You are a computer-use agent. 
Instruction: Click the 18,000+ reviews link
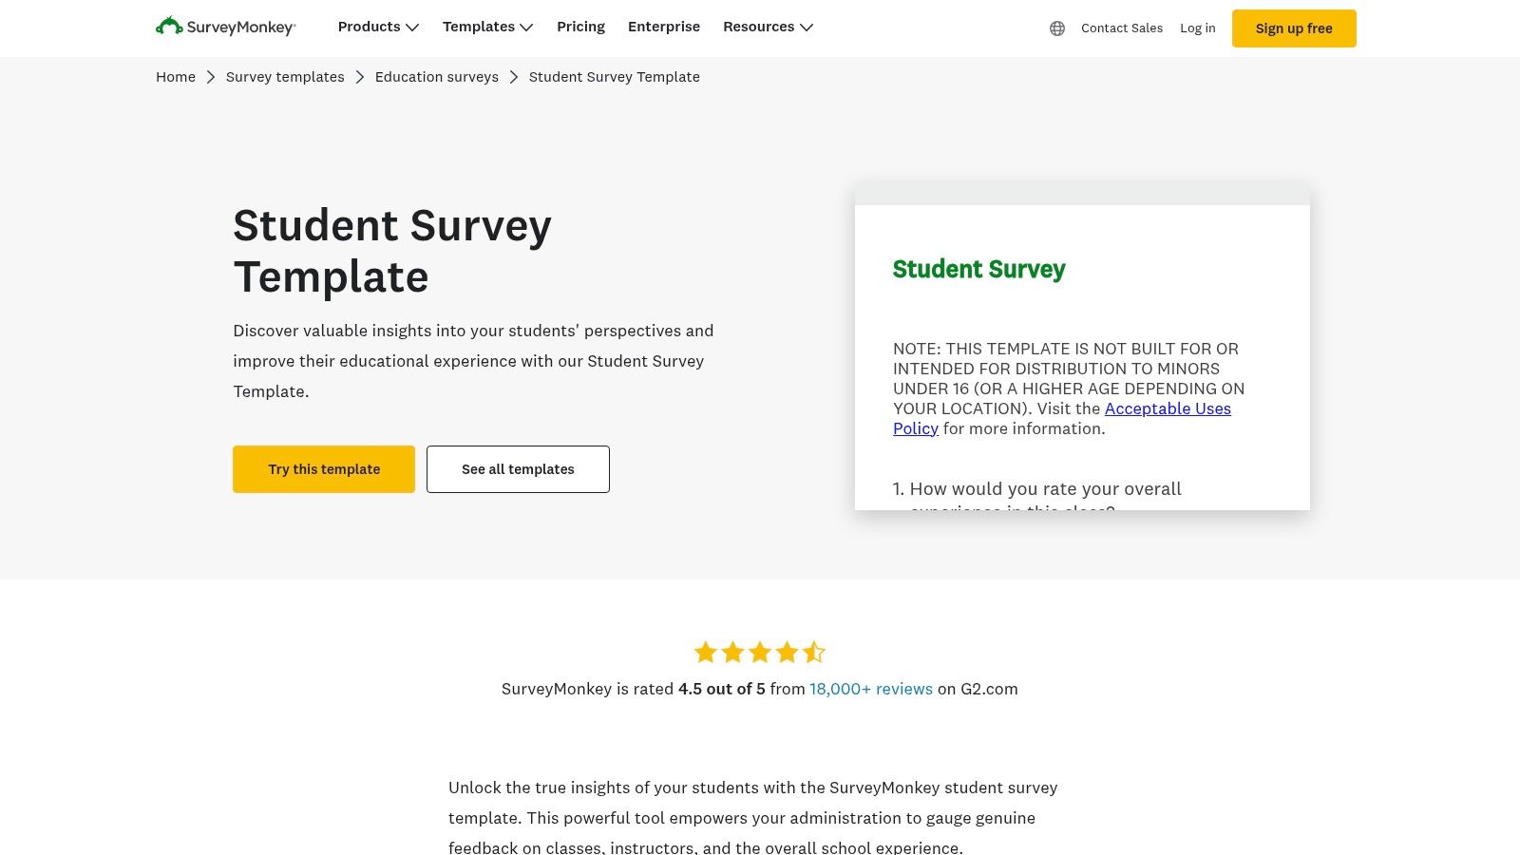(x=870, y=689)
